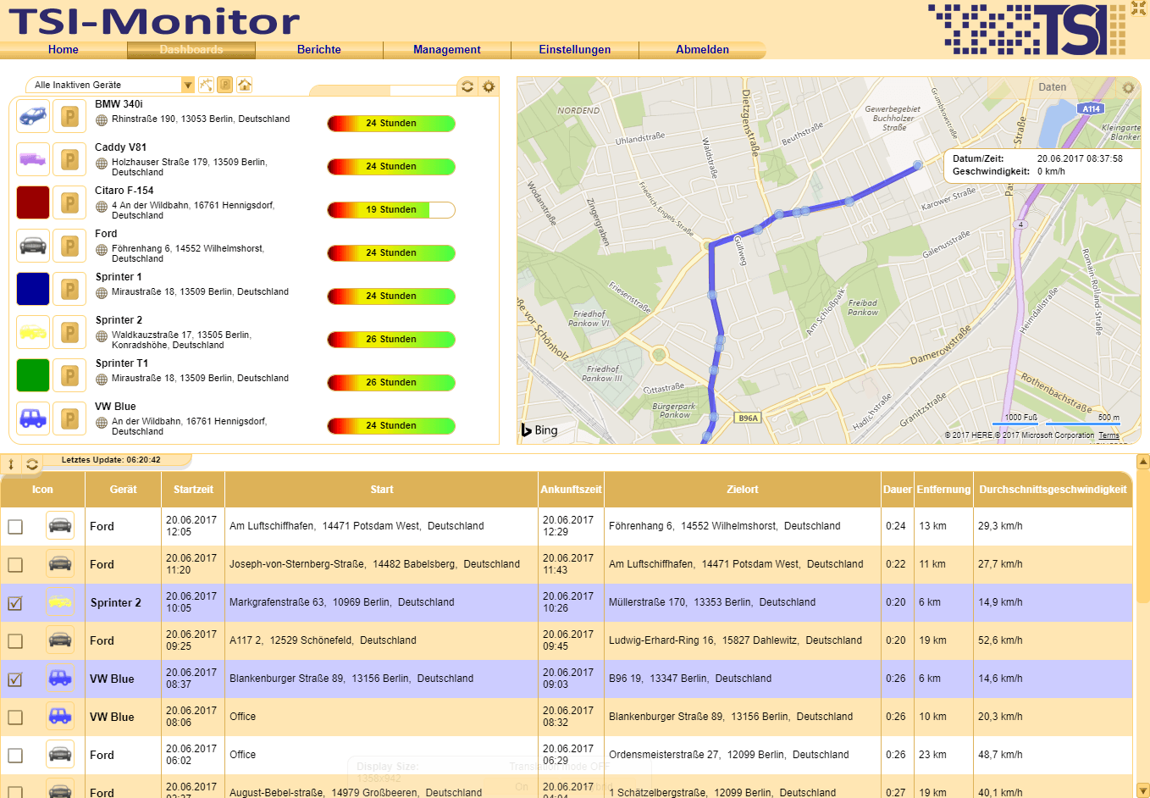Sort trips by the Gerät column header
The height and width of the screenshot is (798, 1150).
pyautogui.click(x=123, y=490)
